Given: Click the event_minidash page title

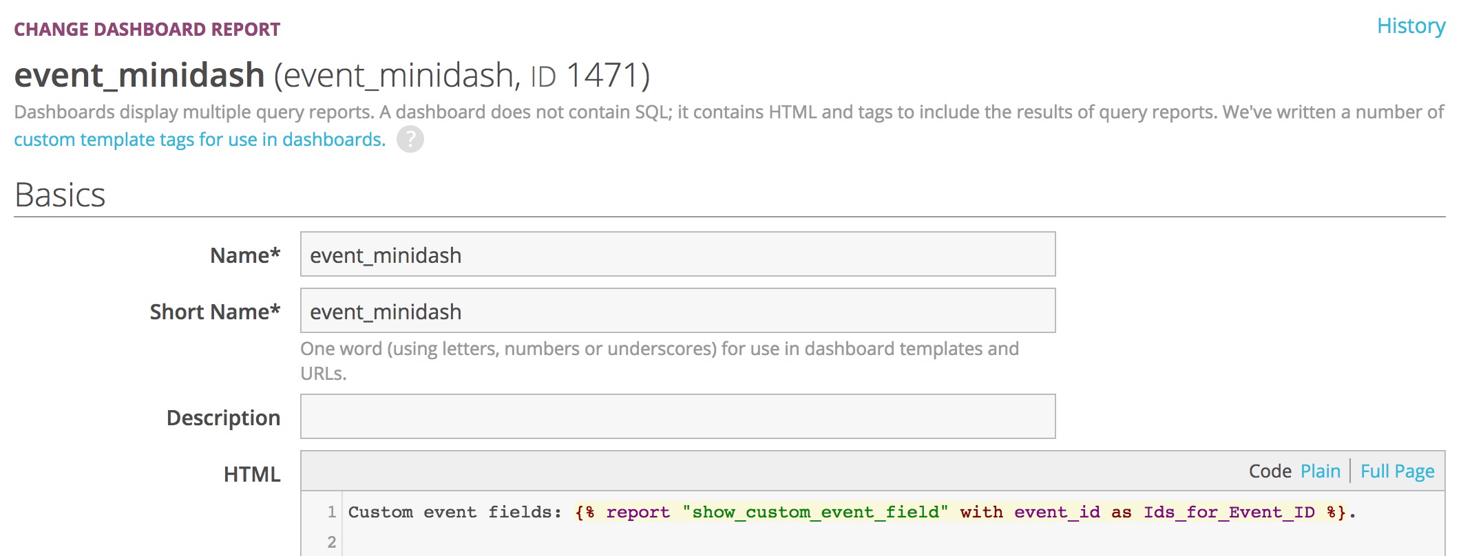Looking at the screenshot, I should 140,75.
